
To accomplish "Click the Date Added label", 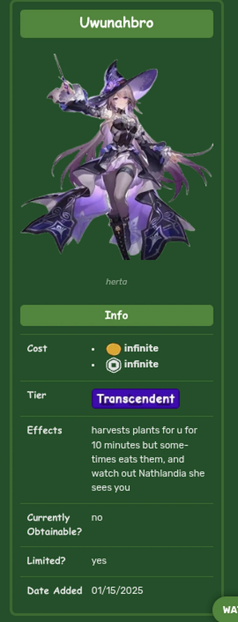I will click(55, 590).
